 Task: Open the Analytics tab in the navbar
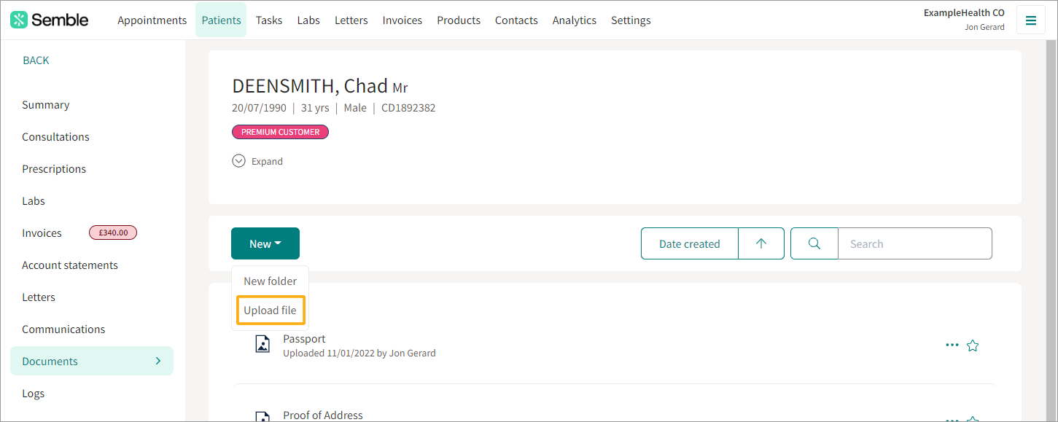tap(575, 20)
